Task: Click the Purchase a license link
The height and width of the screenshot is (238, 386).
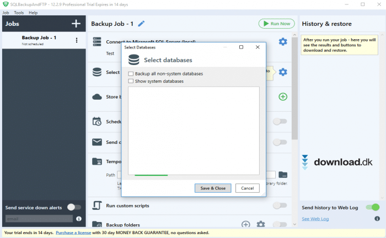Action: [73, 232]
